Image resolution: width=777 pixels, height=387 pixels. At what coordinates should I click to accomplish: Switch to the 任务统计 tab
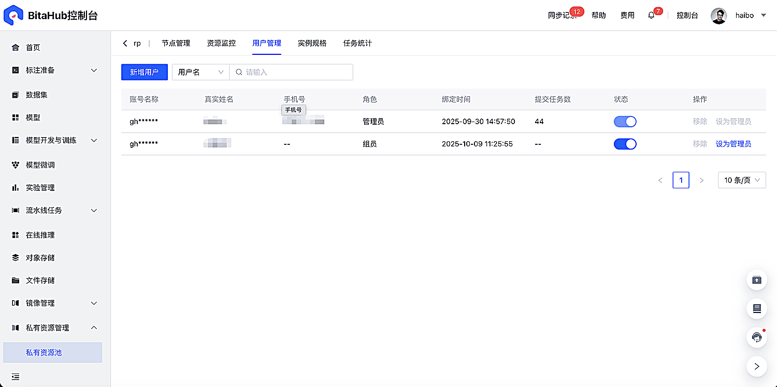[357, 43]
